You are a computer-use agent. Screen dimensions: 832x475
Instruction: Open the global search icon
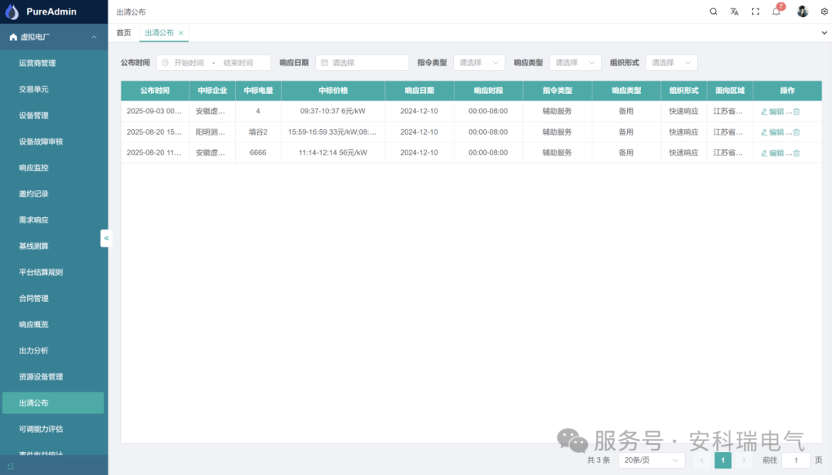click(x=713, y=12)
